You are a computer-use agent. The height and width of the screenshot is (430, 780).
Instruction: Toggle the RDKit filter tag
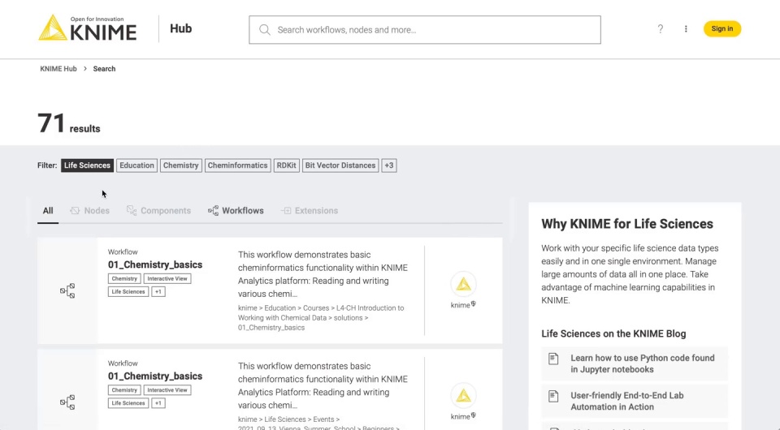coord(286,166)
